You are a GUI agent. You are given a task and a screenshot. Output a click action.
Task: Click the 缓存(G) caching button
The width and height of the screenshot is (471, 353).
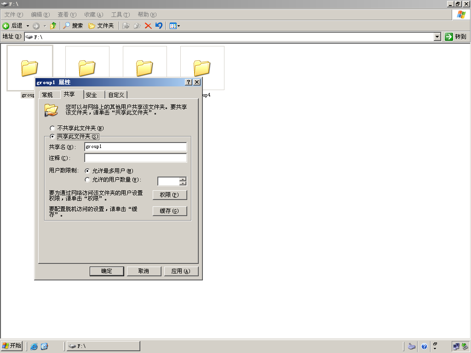[170, 211]
